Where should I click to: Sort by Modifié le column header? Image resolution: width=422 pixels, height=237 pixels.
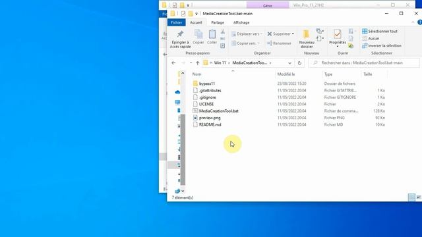click(286, 74)
